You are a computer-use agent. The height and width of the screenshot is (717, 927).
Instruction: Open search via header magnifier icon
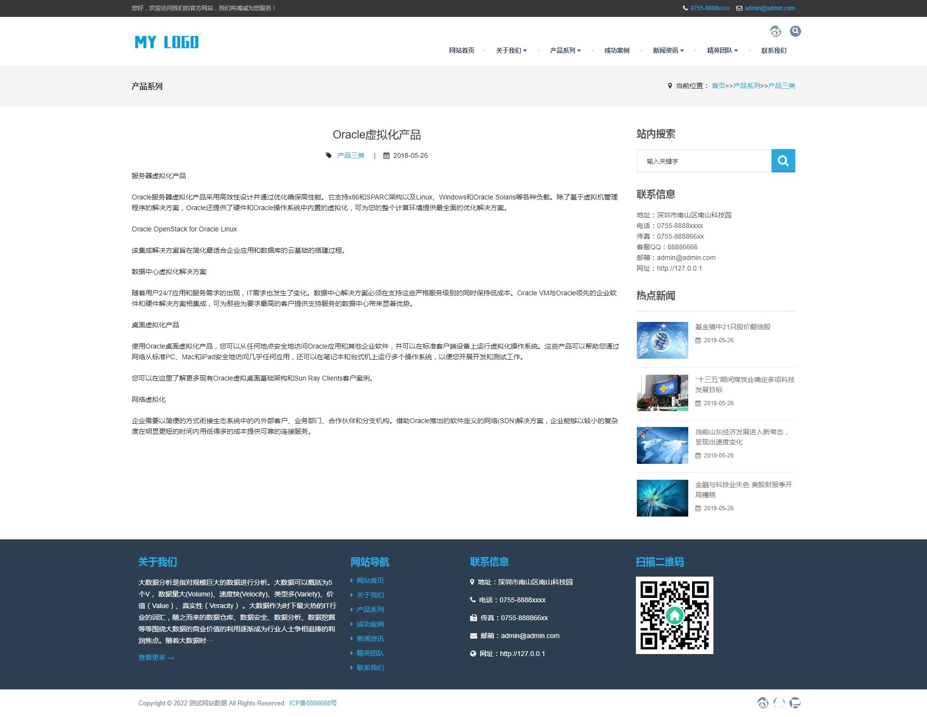coord(795,31)
